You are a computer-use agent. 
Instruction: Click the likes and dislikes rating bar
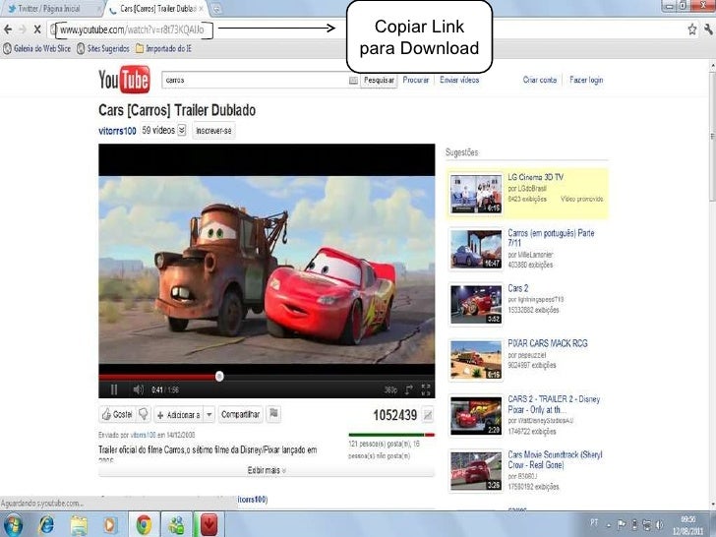click(391, 435)
